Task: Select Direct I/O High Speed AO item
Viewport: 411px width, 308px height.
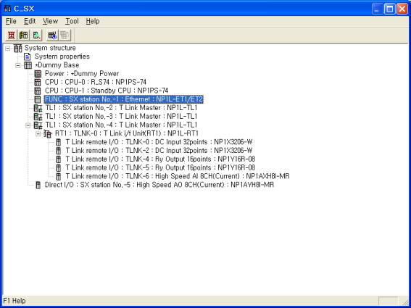Action: (x=159, y=185)
